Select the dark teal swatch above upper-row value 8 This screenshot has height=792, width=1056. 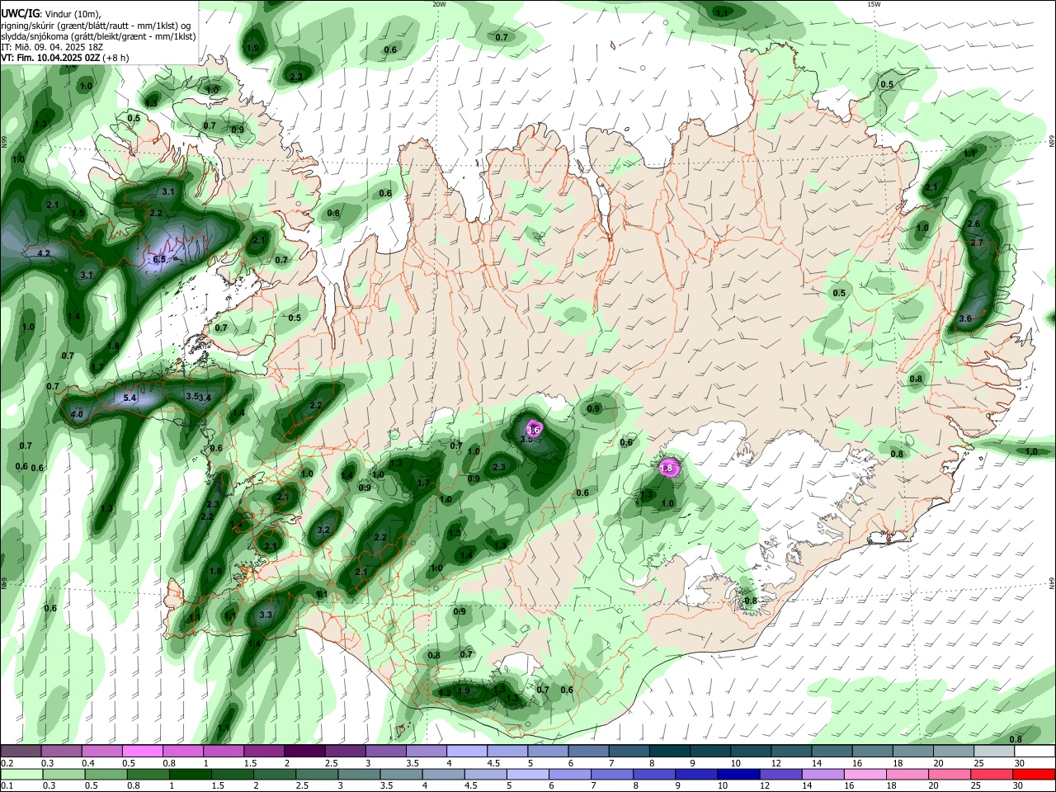coord(670,751)
